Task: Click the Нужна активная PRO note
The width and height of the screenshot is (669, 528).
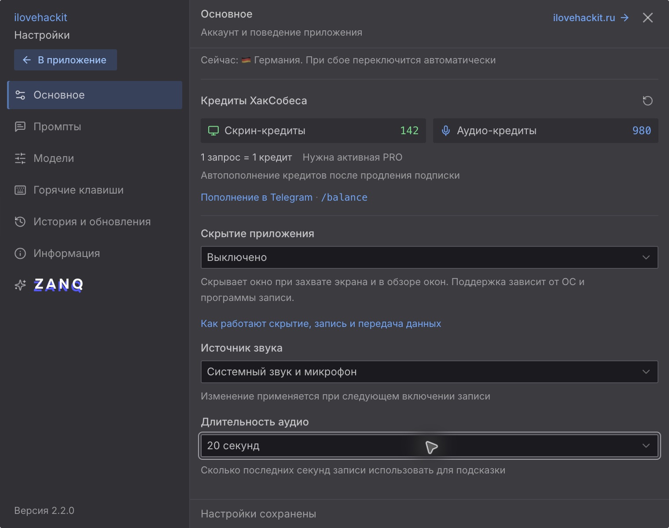Action: [x=353, y=158]
